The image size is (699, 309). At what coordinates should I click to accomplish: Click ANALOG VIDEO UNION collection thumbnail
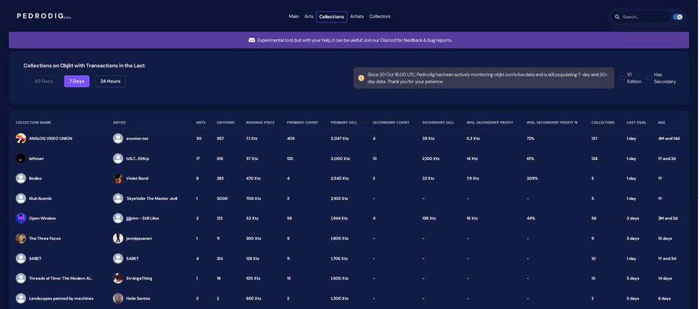click(21, 138)
